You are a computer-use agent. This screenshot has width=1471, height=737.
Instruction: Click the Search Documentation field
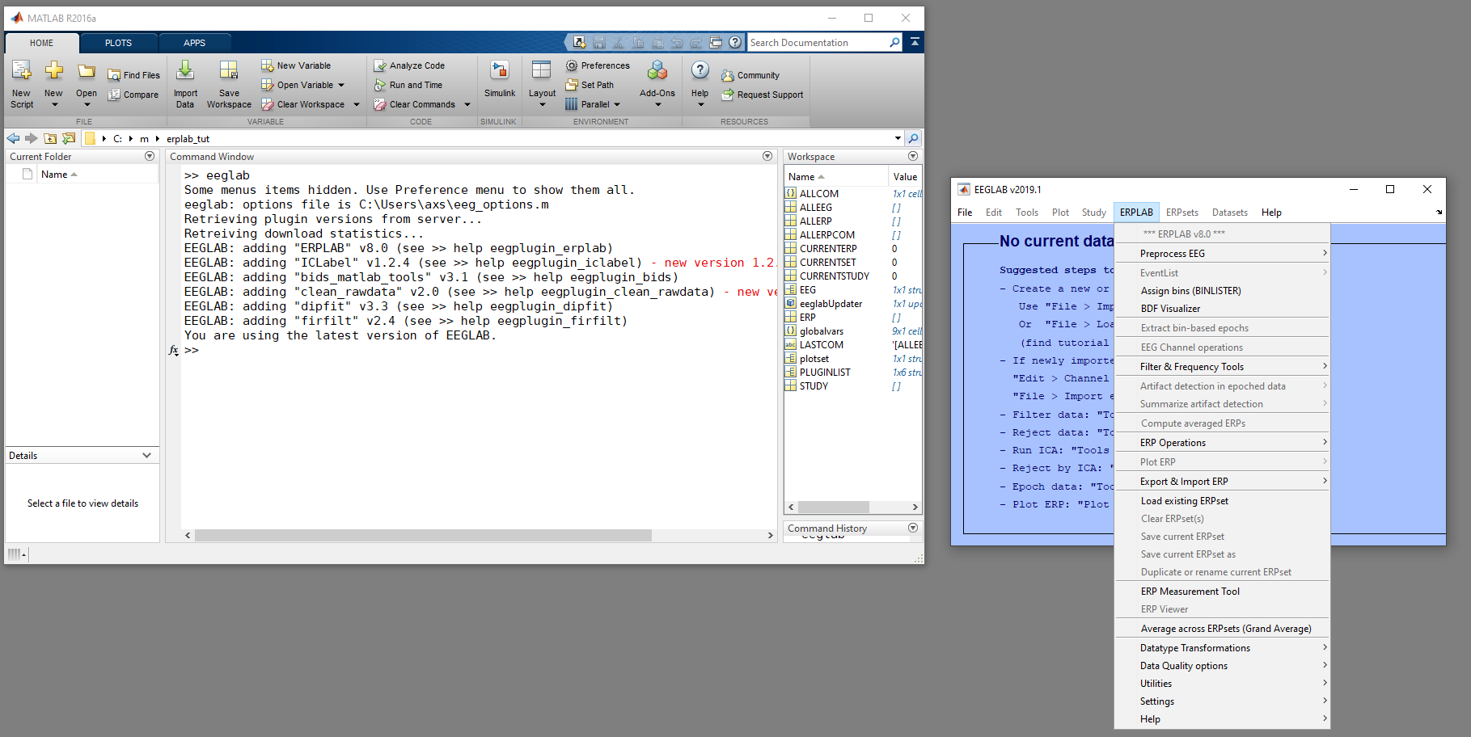(x=817, y=42)
